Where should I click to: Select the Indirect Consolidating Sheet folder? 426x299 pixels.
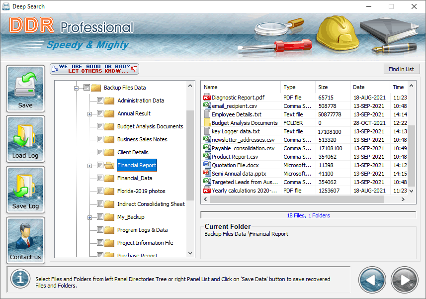pyautogui.click(x=151, y=204)
